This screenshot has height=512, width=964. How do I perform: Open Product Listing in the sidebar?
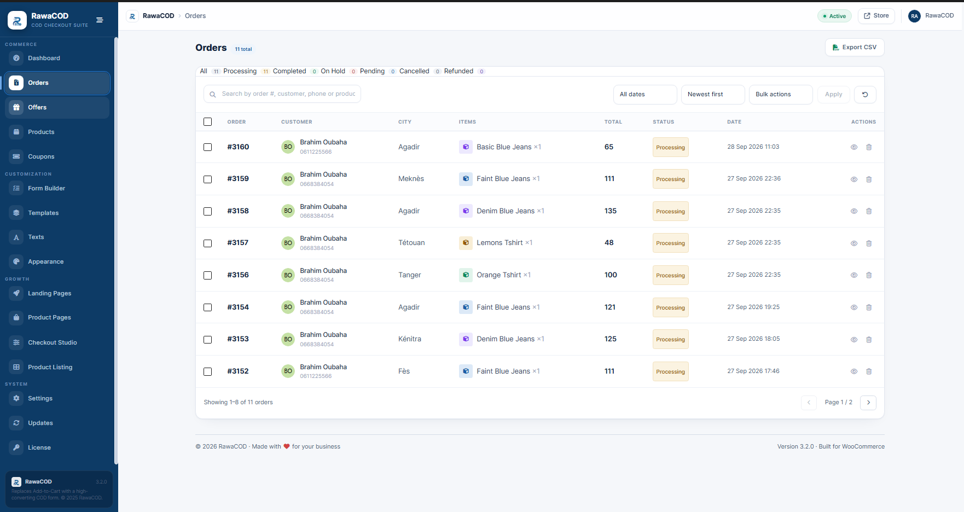pos(57,367)
